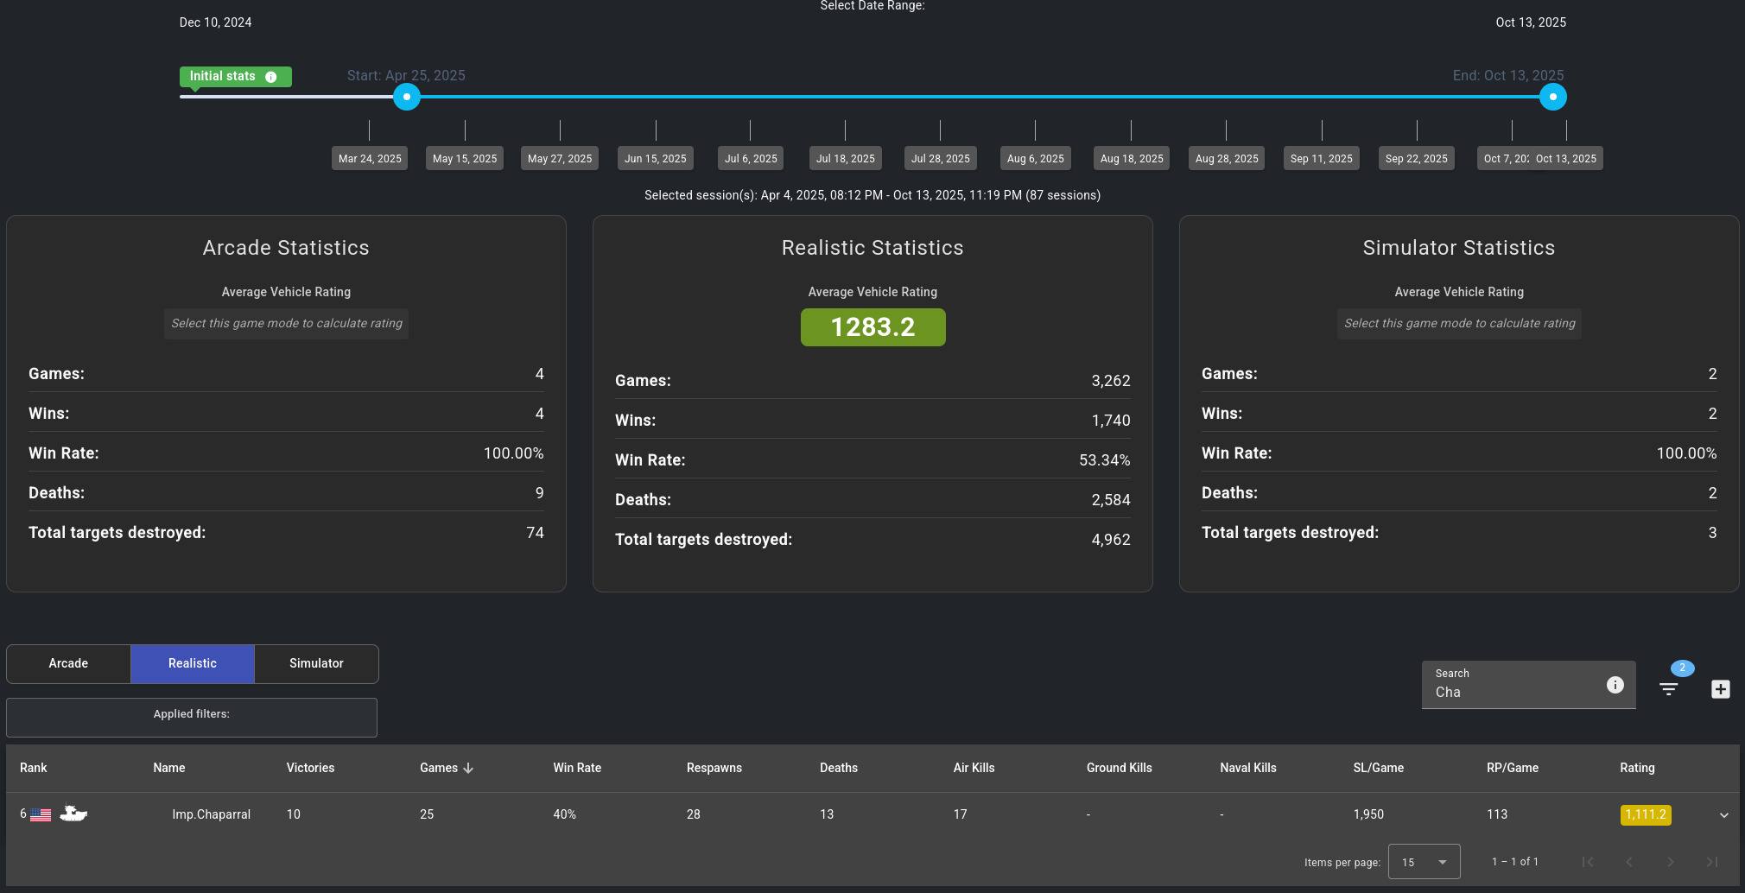The height and width of the screenshot is (893, 1745).
Task: Jump to the last results page
Action: 1711,862
